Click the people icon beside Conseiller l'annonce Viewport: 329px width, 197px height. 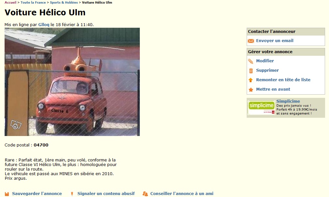[x=145, y=194]
